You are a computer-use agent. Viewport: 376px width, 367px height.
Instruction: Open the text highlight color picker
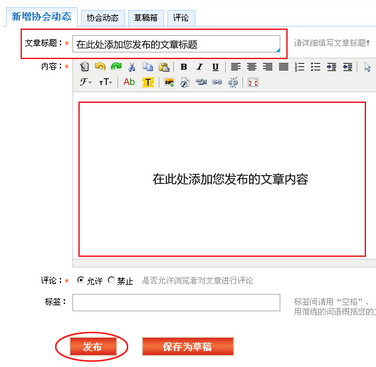(148, 82)
